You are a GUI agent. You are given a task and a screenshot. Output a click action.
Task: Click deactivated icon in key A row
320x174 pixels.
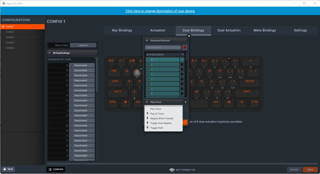coord(72,65)
